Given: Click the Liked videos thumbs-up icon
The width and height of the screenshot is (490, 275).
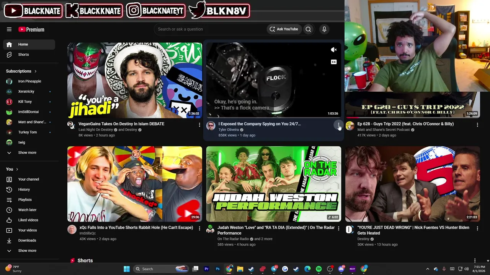Looking at the screenshot, I should pyautogui.click(x=9, y=220).
